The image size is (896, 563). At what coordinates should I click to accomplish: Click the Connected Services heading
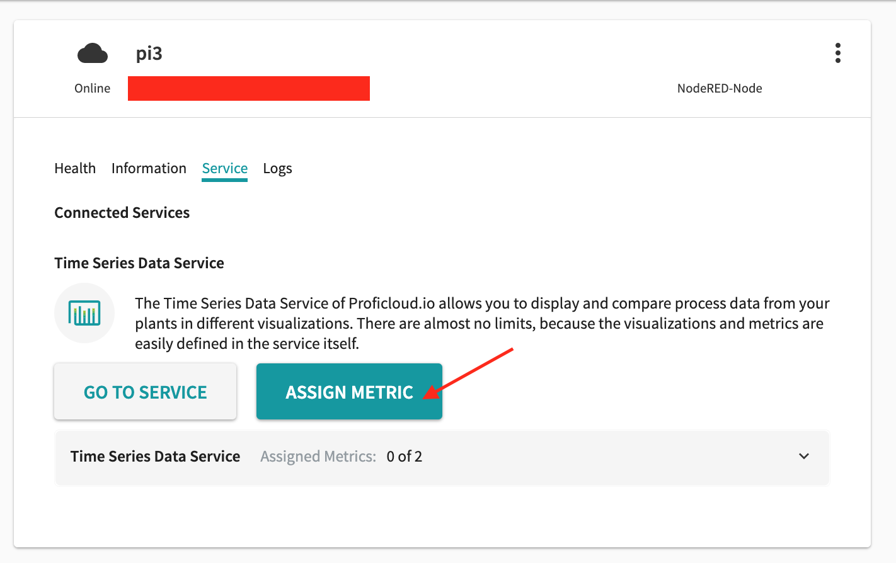[x=122, y=213]
